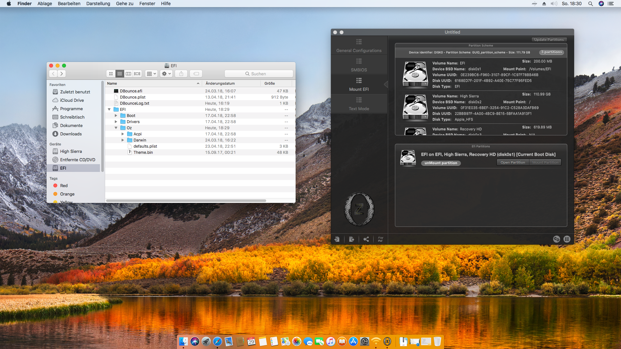Screen dimensions: 621x349
Task: Open the Finder action gear dropdown
Action: (x=166, y=74)
